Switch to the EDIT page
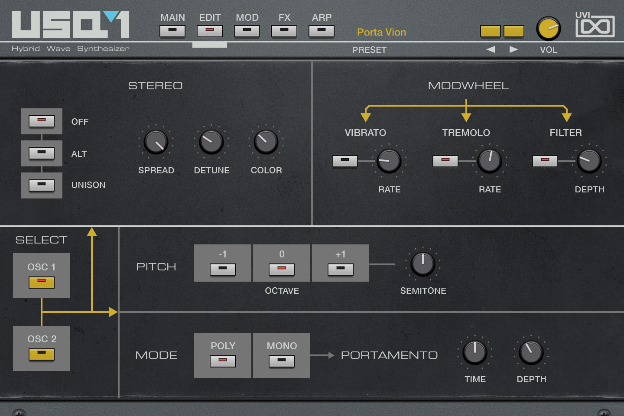This screenshot has height=416, width=624. (x=210, y=31)
